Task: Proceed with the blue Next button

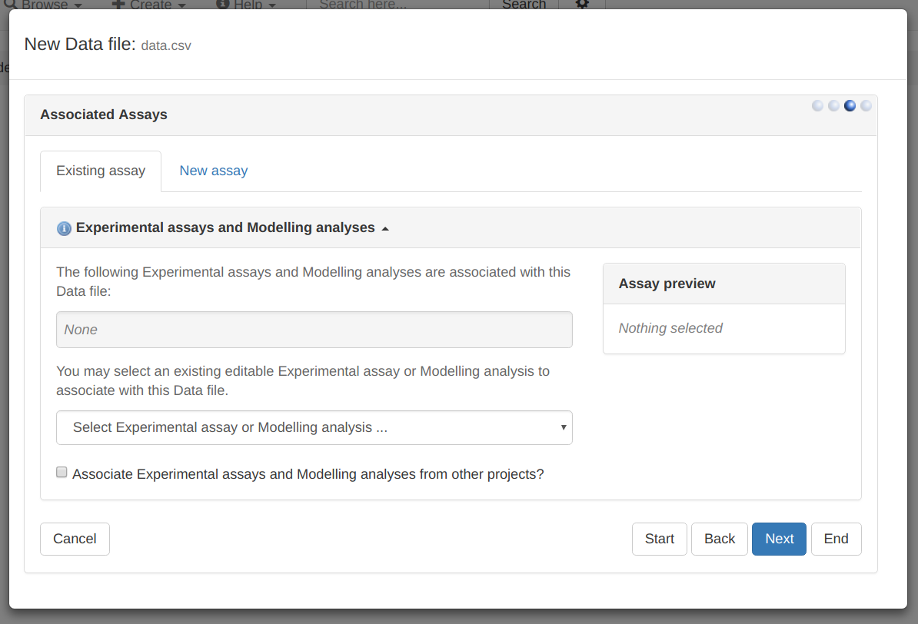Action: point(779,539)
